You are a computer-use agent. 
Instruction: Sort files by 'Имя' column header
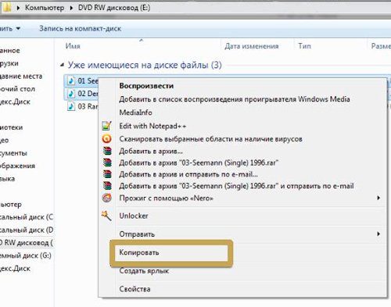73,46
